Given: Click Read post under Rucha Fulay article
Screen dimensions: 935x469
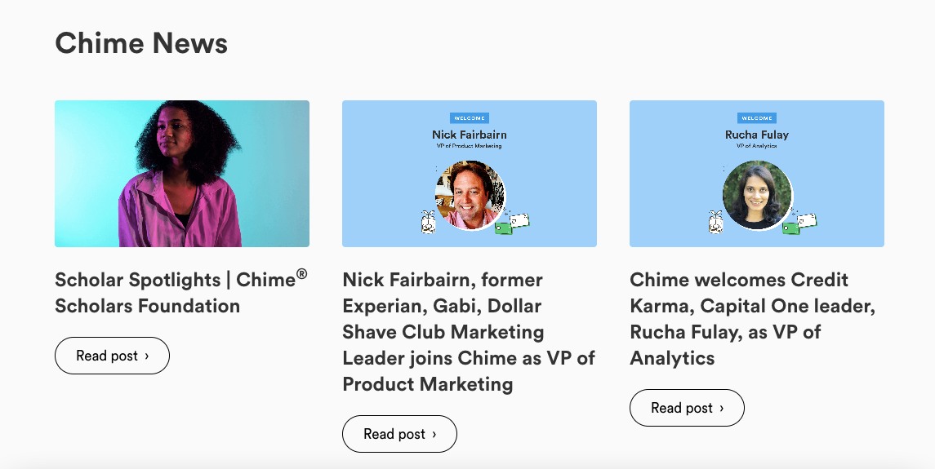Looking at the screenshot, I should click(x=687, y=408).
